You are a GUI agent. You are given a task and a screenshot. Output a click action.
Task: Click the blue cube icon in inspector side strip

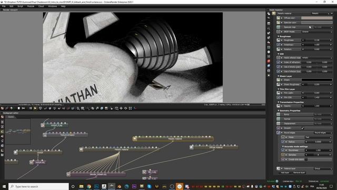269,66
